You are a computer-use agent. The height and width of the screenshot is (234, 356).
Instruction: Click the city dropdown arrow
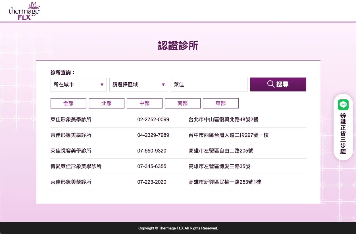pos(102,85)
